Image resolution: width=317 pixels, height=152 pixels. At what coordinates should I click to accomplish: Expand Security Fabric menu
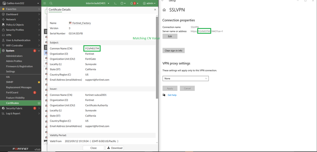point(21,108)
